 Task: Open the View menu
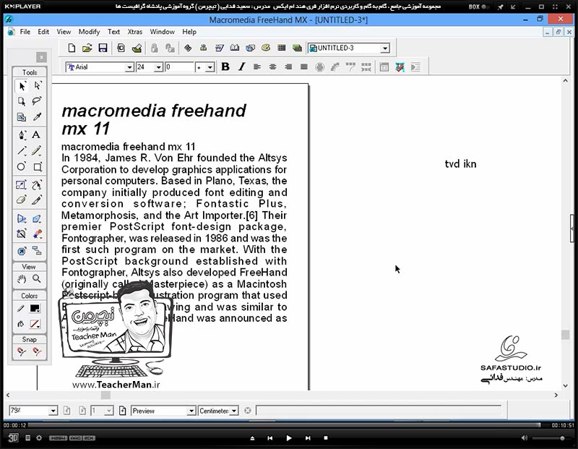click(64, 32)
